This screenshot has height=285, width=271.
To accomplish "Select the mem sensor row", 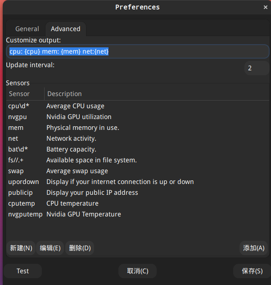I will click(x=138, y=128).
